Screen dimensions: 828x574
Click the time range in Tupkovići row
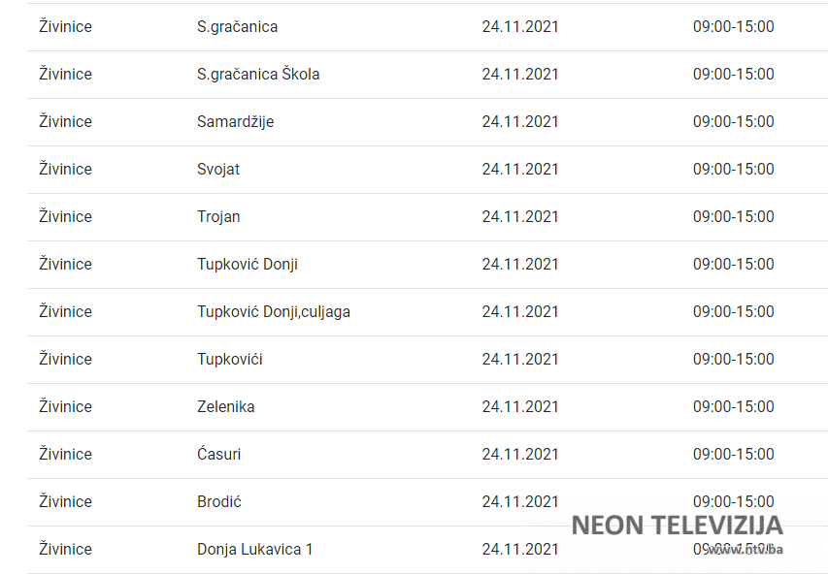tap(733, 360)
